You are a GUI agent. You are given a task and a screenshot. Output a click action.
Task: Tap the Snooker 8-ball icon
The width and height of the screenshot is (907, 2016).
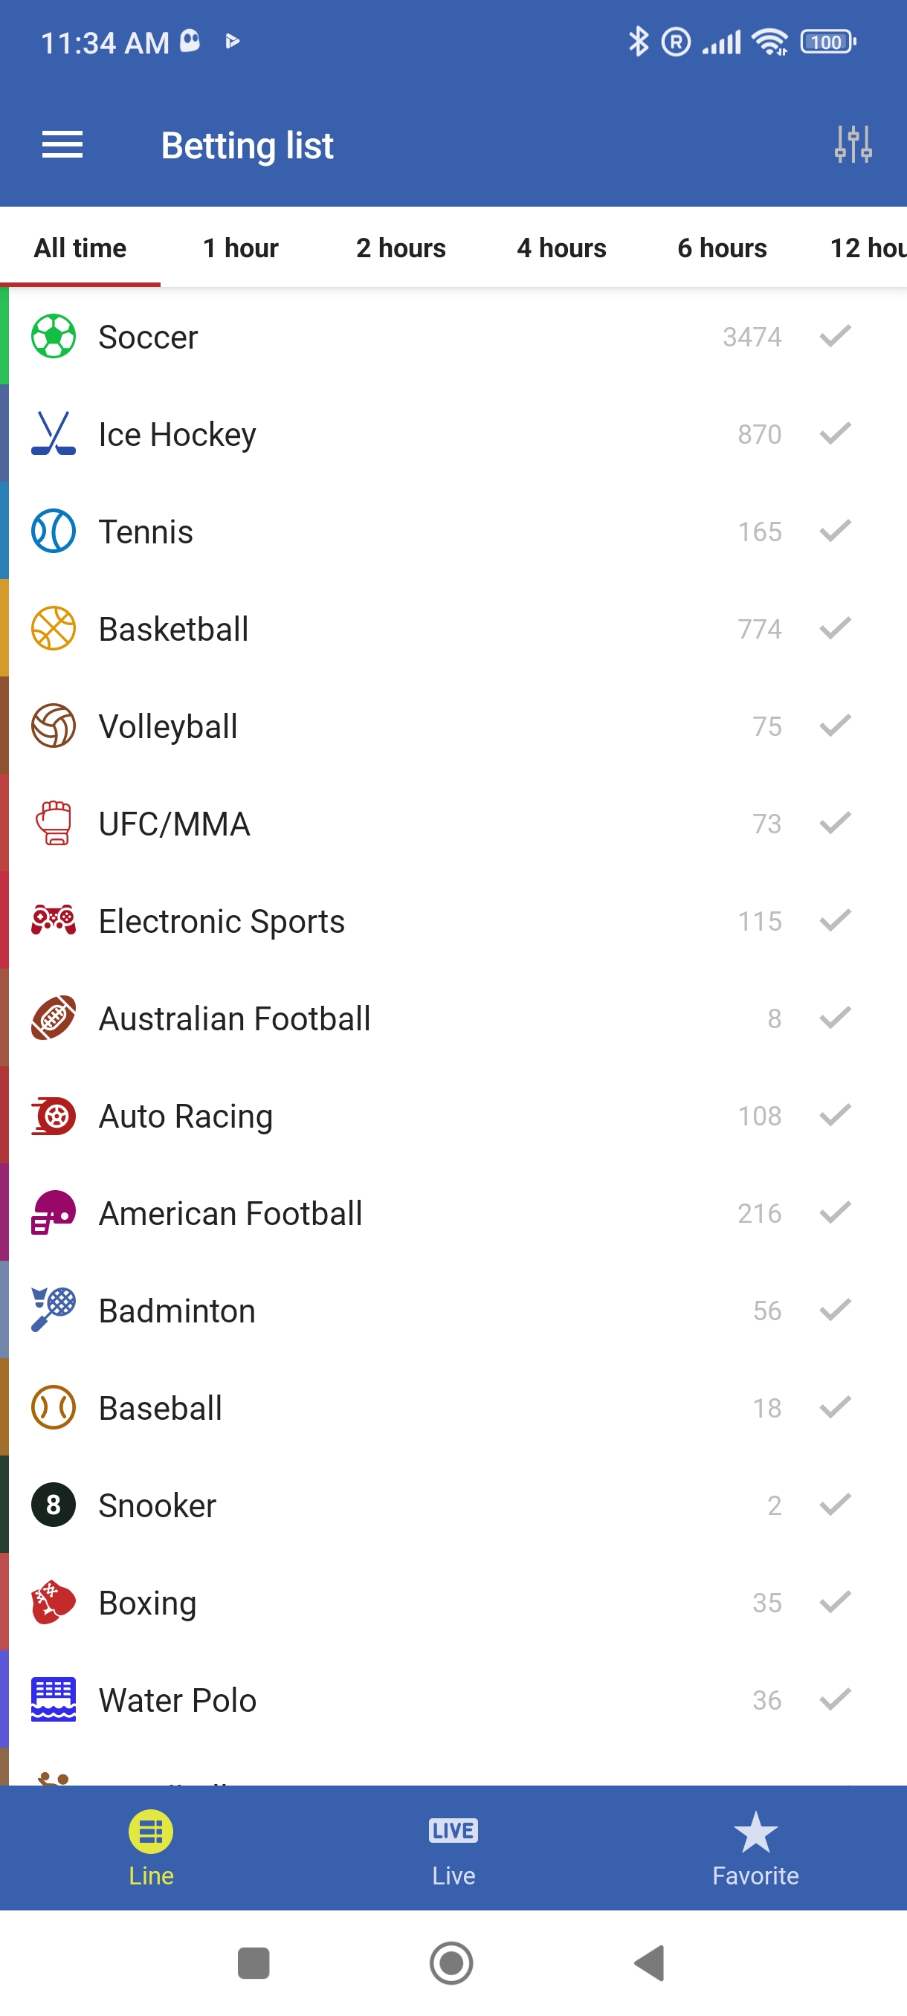(54, 1504)
